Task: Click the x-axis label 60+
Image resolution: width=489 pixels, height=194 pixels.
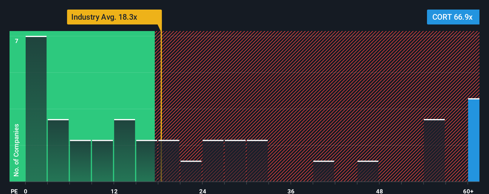Action: pos(468,191)
